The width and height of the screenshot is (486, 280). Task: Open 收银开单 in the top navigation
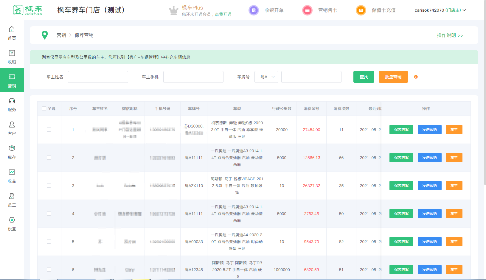click(x=274, y=10)
